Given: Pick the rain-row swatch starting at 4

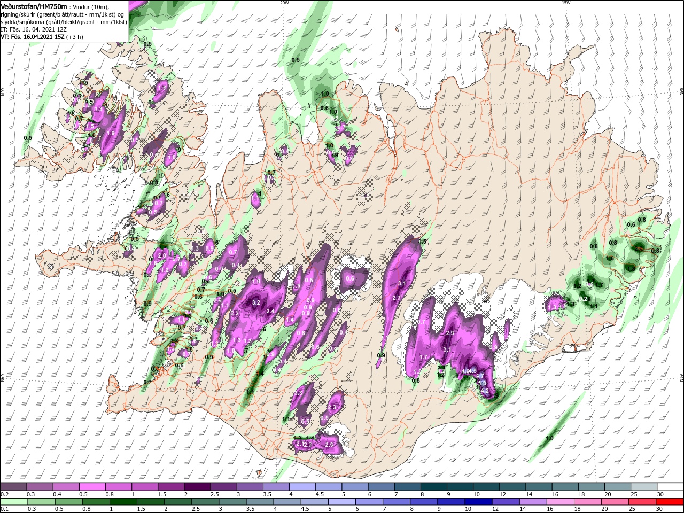Looking at the screenshot, I should [287, 502].
